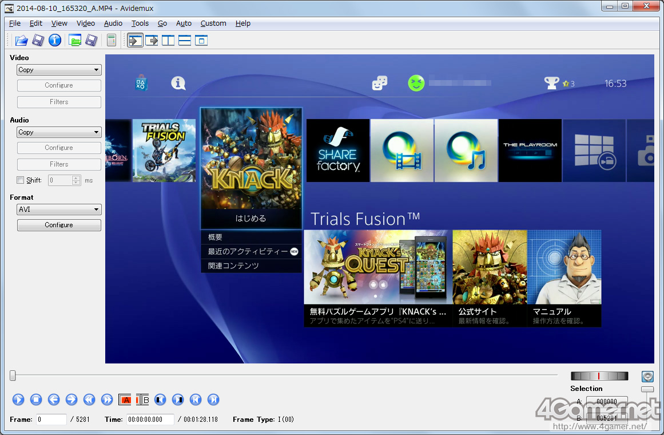The image size is (664, 435).
Task: Stop video playback
Action: tap(36, 400)
